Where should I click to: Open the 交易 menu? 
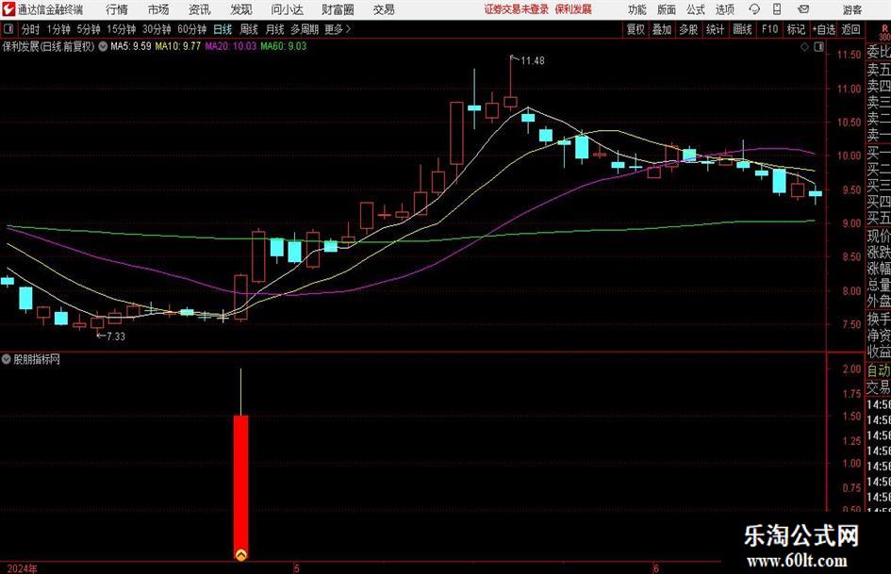(x=384, y=9)
